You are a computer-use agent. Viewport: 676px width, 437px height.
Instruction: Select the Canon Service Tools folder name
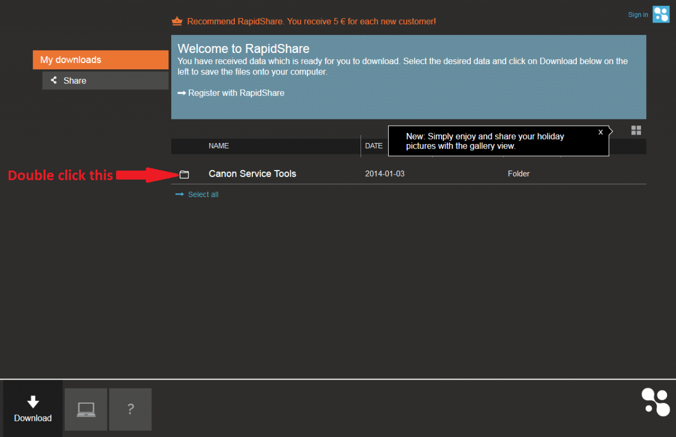pos(252,174)
